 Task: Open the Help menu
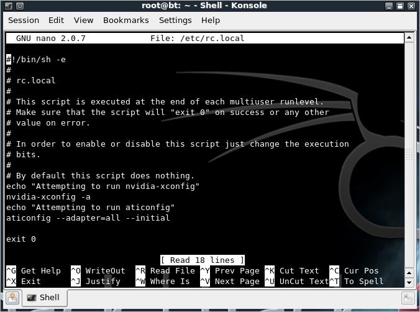[x=211, y=21]
